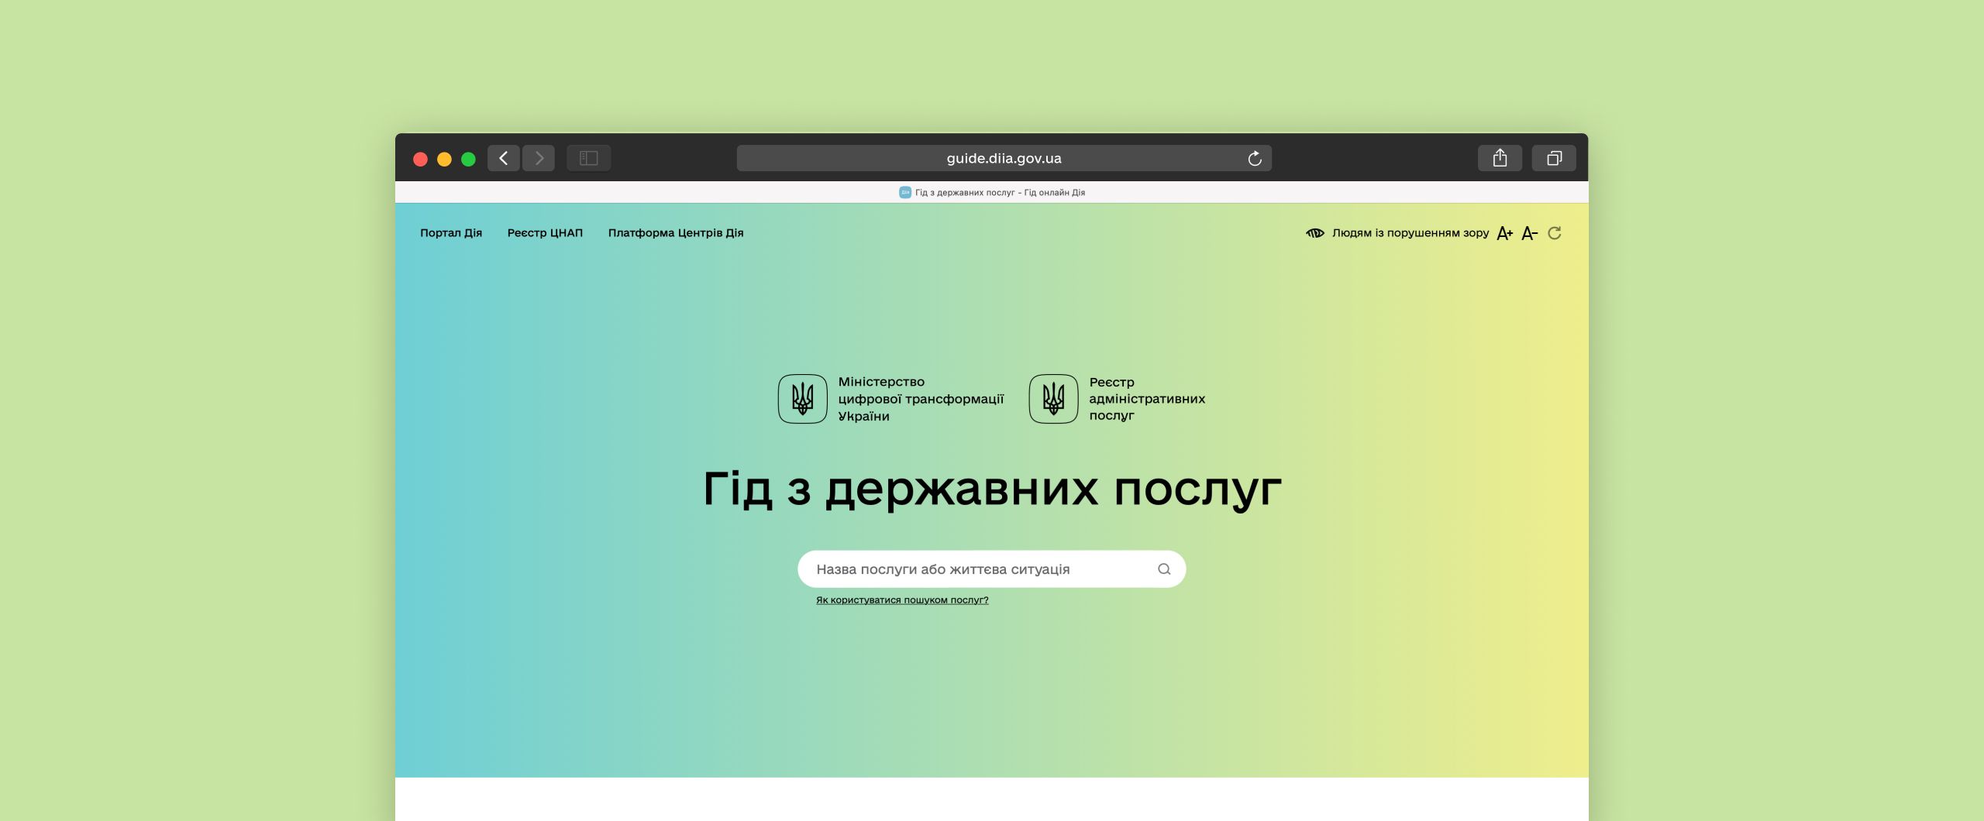
Task: Increase font size with A+ icon
Action: tap(1505, 233)
